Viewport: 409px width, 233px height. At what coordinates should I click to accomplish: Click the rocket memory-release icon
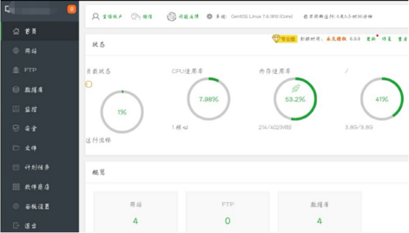pos(295,89)
